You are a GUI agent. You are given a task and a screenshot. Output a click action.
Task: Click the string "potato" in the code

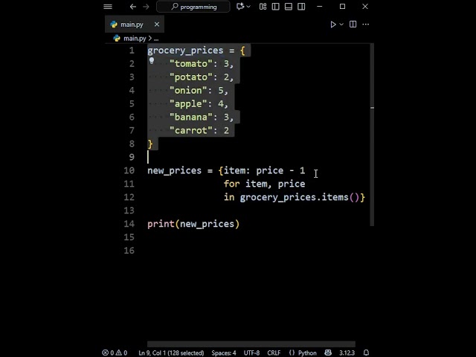(191, 77)
